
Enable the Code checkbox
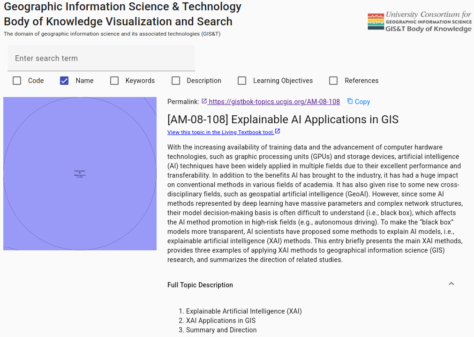pyautogui.click(x=17, y=81)
